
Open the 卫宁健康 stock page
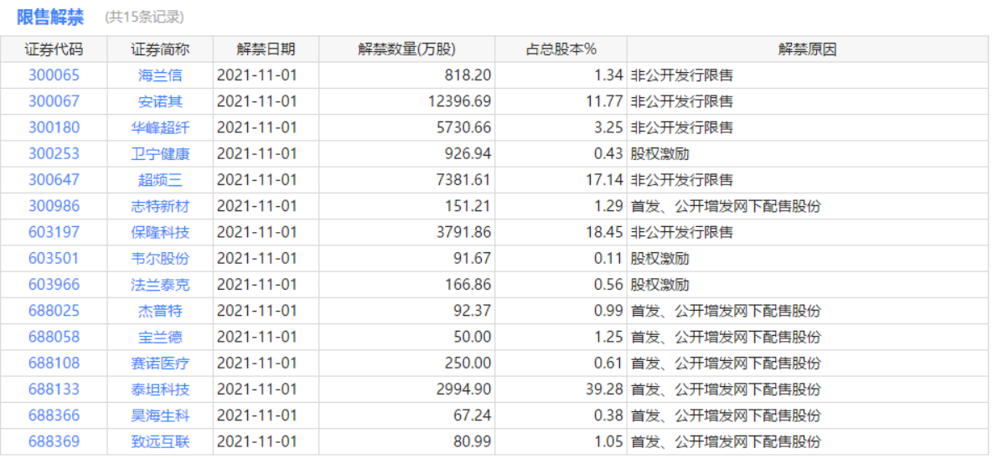[x=160, y=154]
